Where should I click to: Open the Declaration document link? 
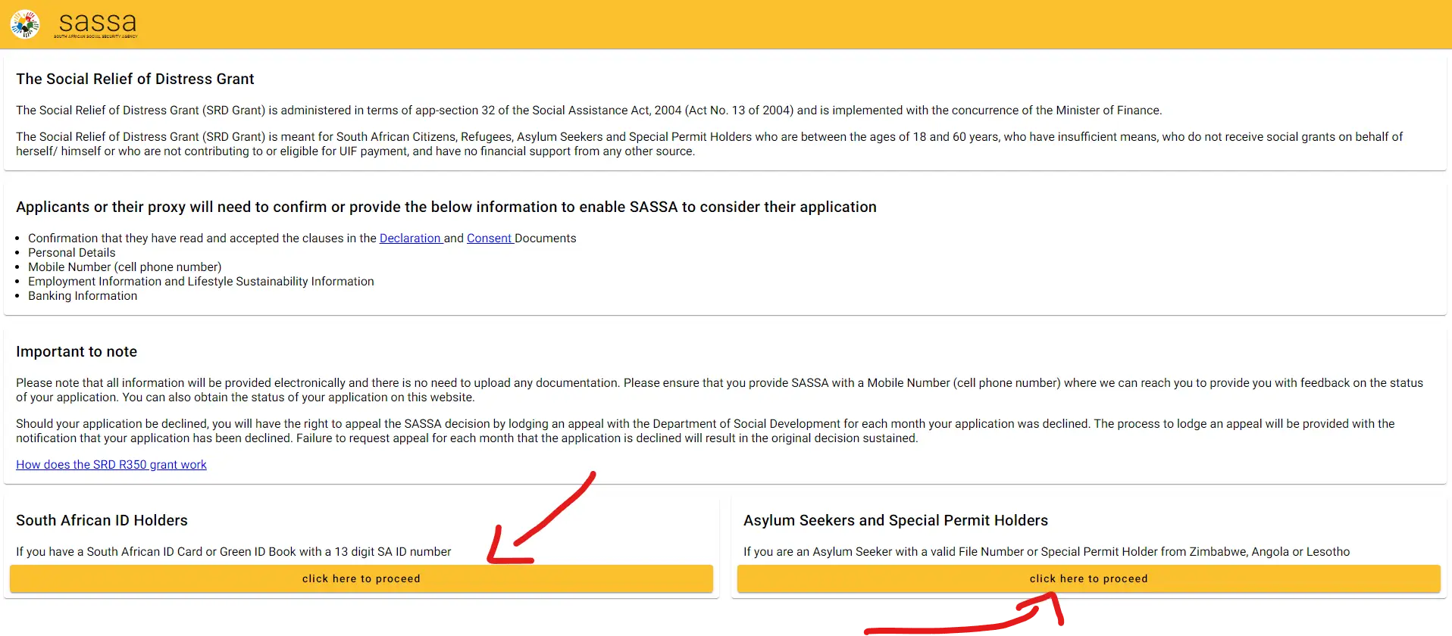410,238
